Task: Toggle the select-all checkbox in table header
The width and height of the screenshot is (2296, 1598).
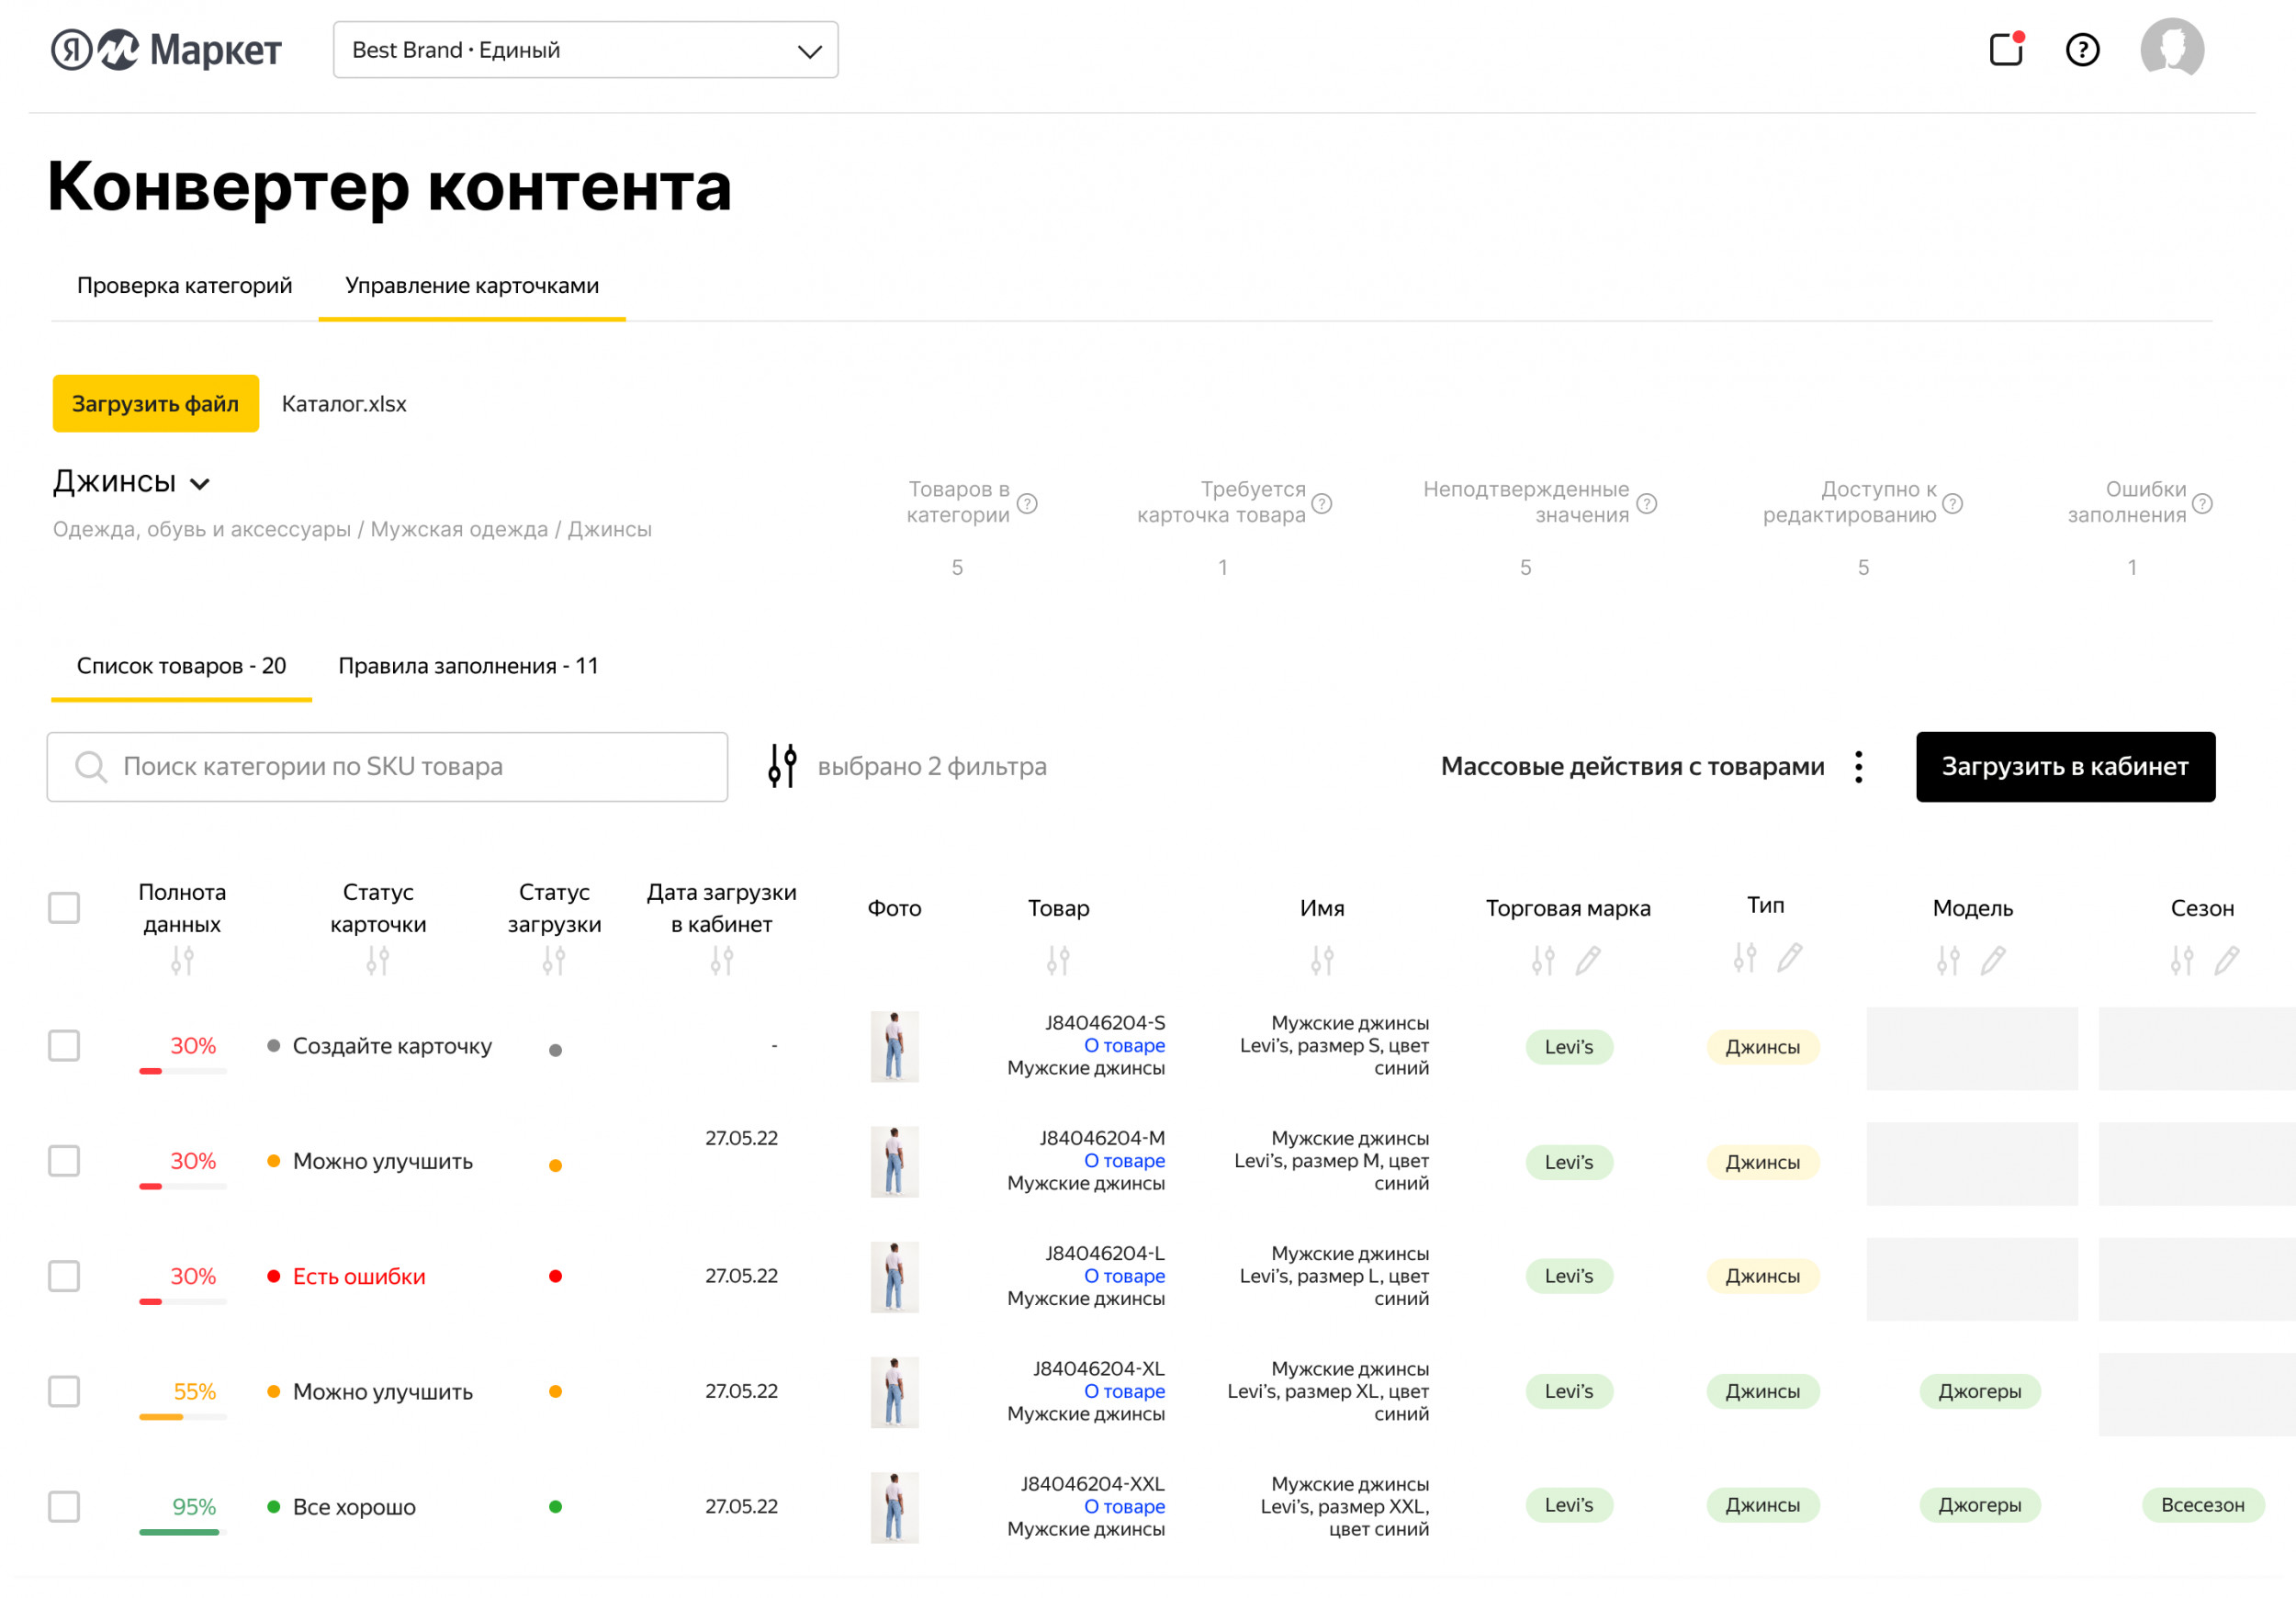Action: (64, 907)
